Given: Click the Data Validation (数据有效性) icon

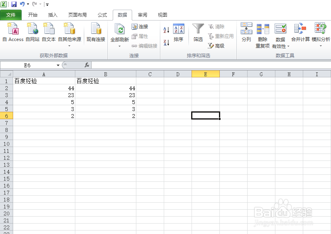Looking at the screenshot, I should (x=280, y=29).
